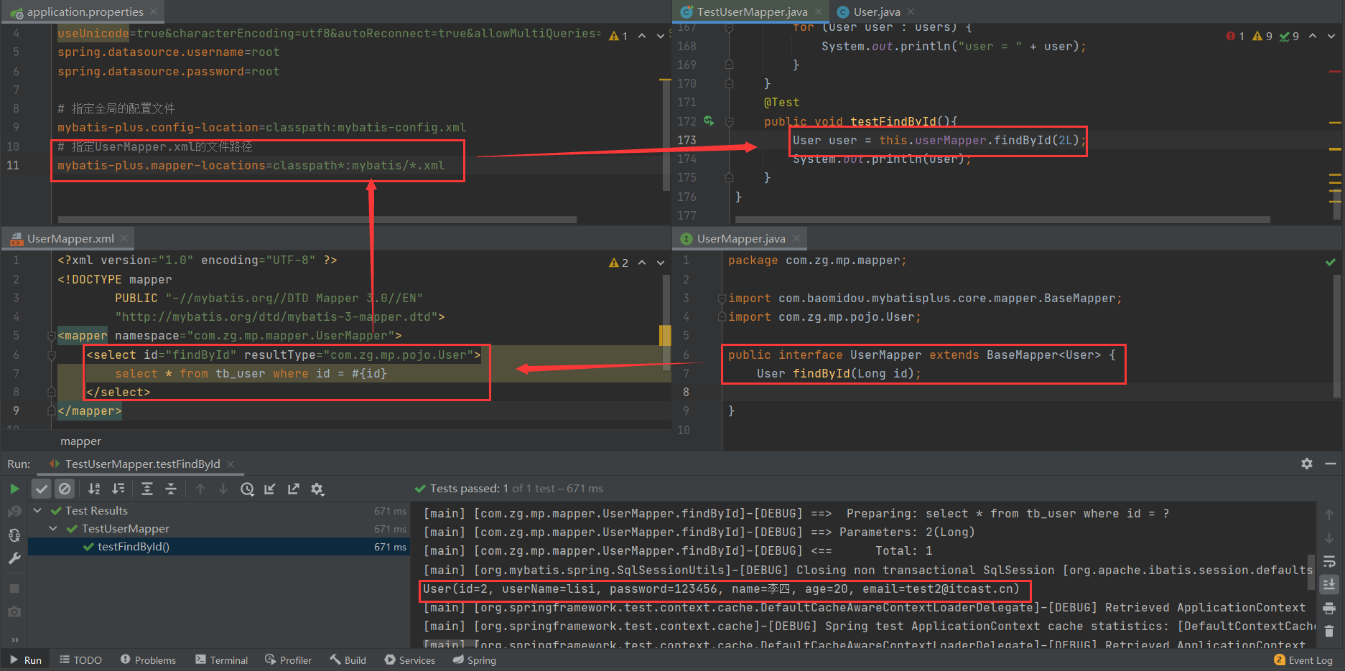Screen dimensions: 1345x671
Task: Switch to UserMapper.java editor tab
Action: [x=741, y=239]
